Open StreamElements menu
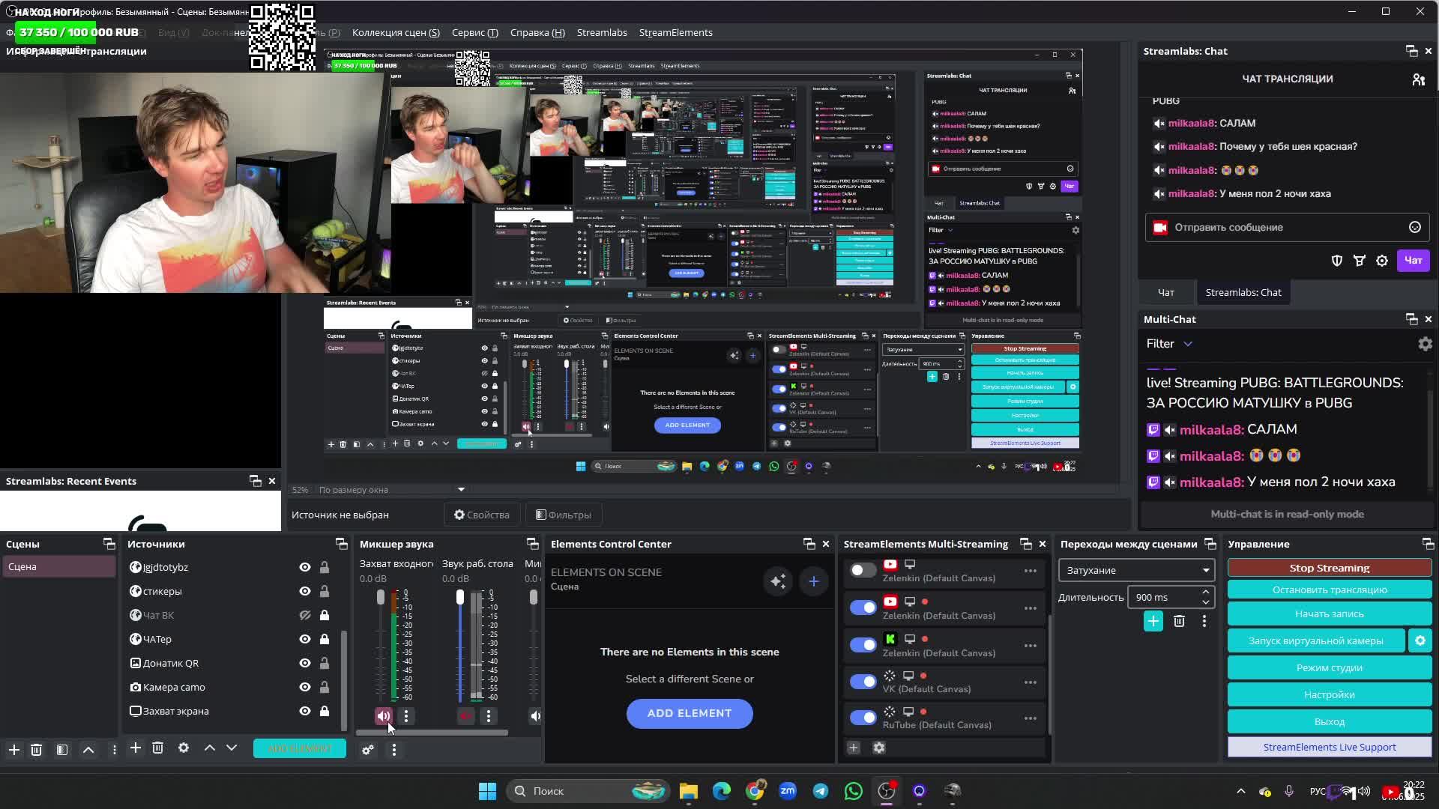 676,32
